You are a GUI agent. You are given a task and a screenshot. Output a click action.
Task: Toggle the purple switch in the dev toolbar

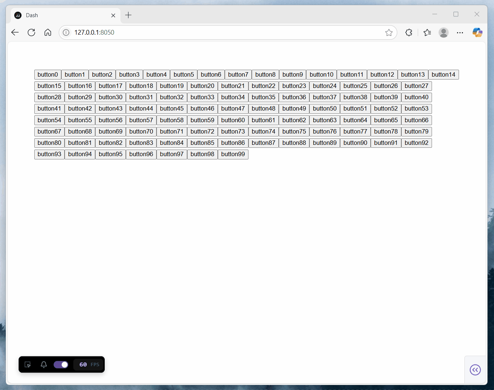point(61,364)
